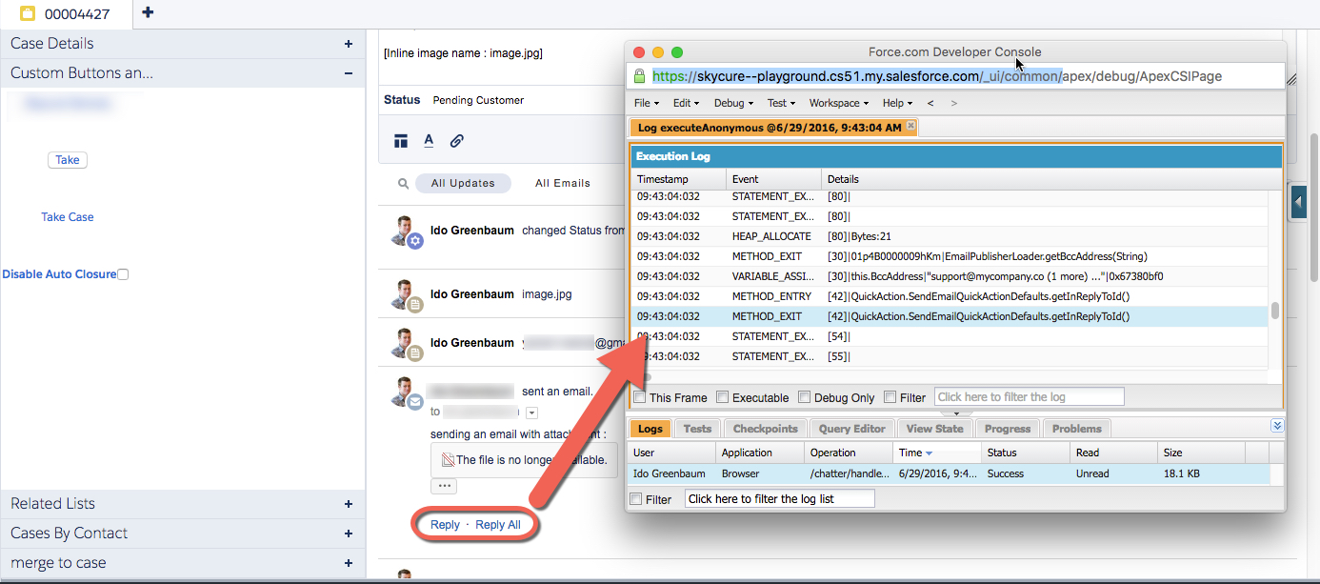This screenshot has height=584, width=1320.
Task: Select VARIABLE_ASSI... BccAddress log row
Action: coord(950,276)
